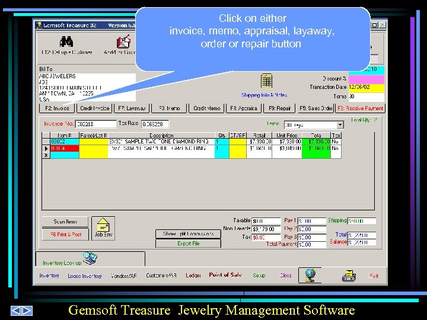Open the Ledger menu

(x=193, y=276)
